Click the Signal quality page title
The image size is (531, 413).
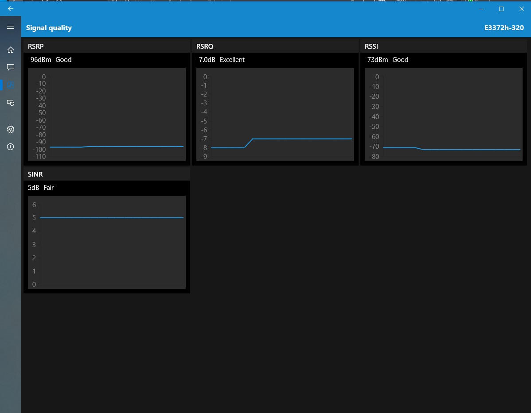pos(49,28)
